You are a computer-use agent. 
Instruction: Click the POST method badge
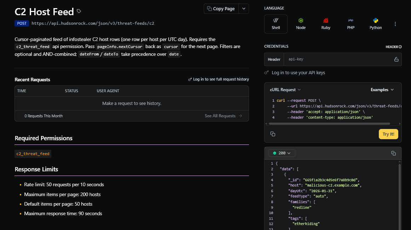coord(22,23)
